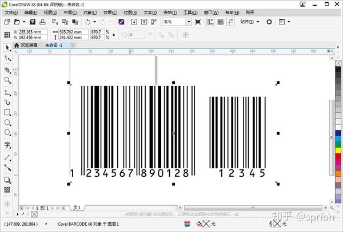Select the Pick tool in the toolbox
The width and height of the screenshot is (343, 232).
[7, 47]
